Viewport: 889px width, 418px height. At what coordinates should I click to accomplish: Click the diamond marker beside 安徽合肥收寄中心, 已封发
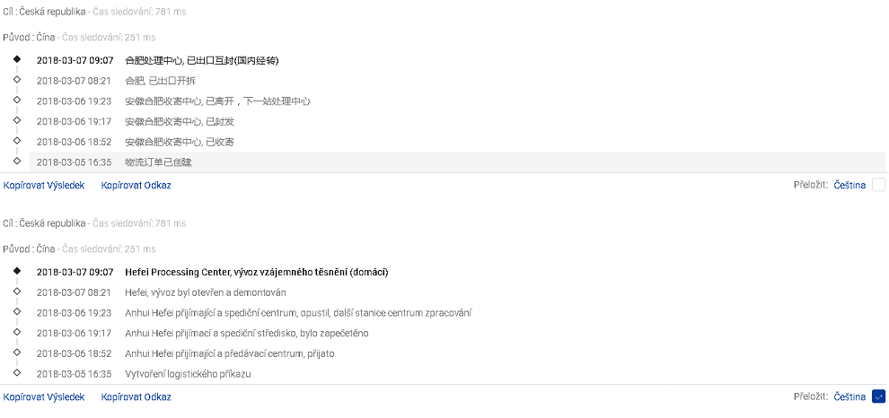tap(16, 121)
